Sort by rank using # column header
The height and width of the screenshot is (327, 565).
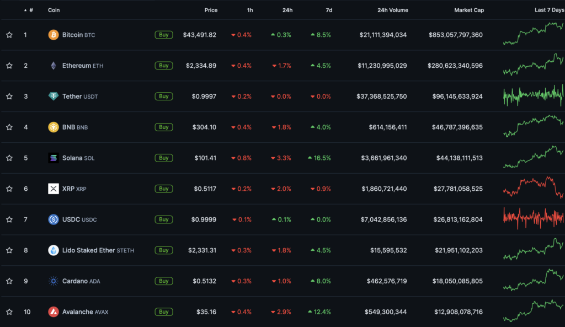point(30,10)
